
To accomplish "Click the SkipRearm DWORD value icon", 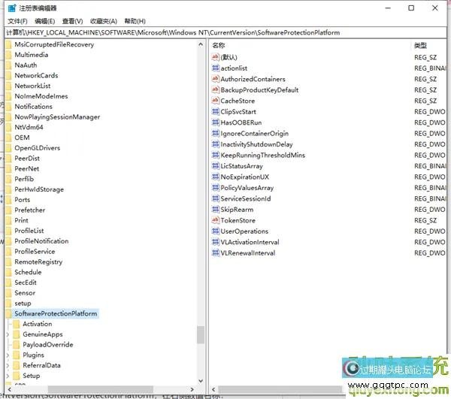I will tap(216, 210).
